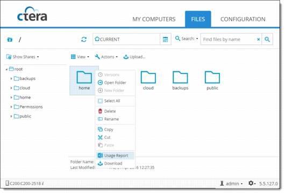Choose Usage Report in context menu
The height and width of the screenshot is (193, 285).
[x=115, y=155]
